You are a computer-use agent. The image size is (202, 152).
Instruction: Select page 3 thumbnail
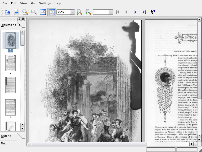click(10, 85)
